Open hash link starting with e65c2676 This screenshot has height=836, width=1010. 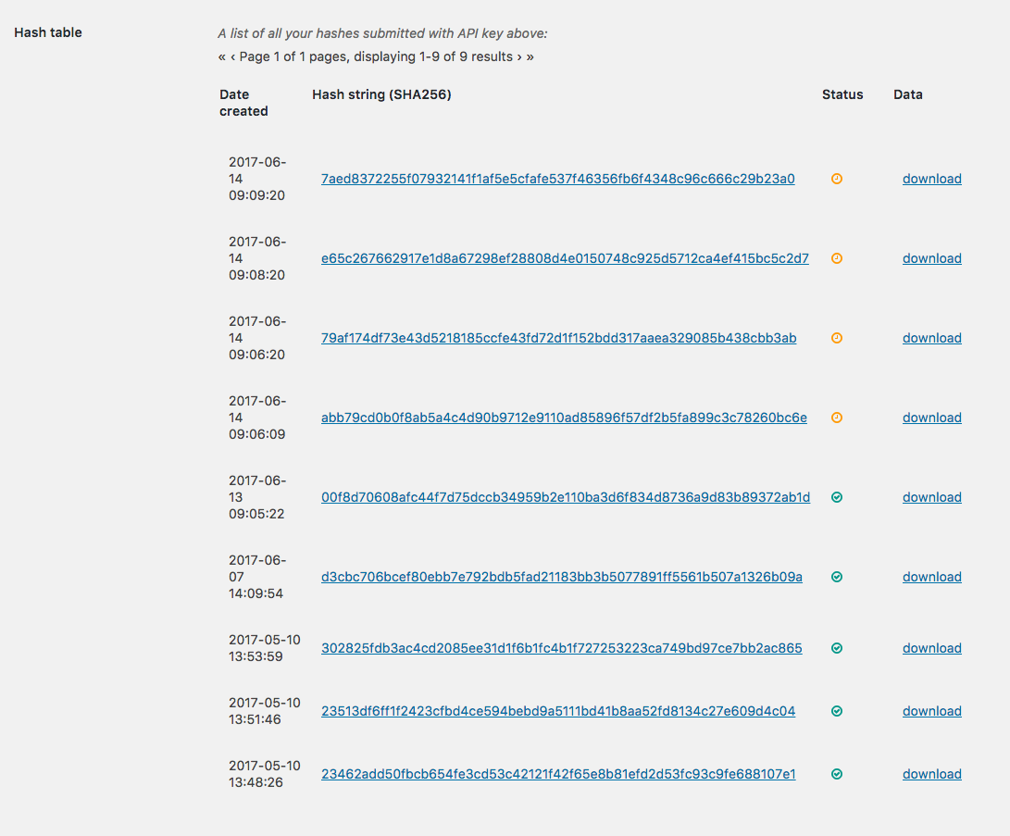pos(565,258)
